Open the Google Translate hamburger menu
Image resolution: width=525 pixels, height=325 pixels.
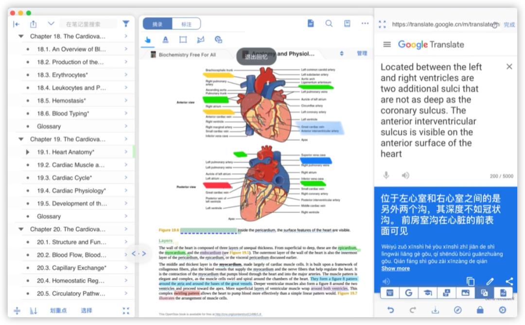click(x=387, y=44)
